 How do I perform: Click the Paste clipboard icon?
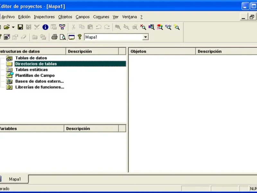(x=90, y=27)
